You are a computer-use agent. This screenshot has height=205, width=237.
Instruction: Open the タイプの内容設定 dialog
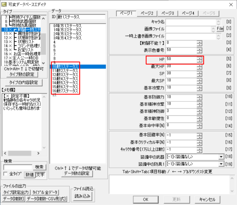(24, 82)
